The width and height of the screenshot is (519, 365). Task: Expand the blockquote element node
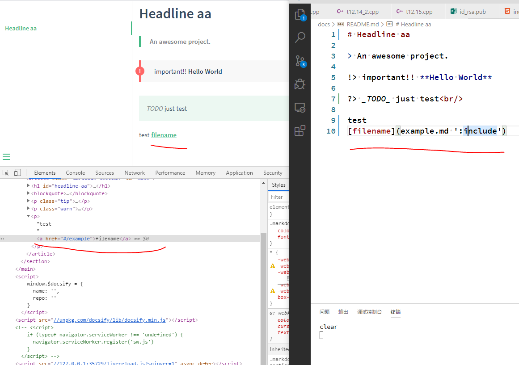click(29, 193)
